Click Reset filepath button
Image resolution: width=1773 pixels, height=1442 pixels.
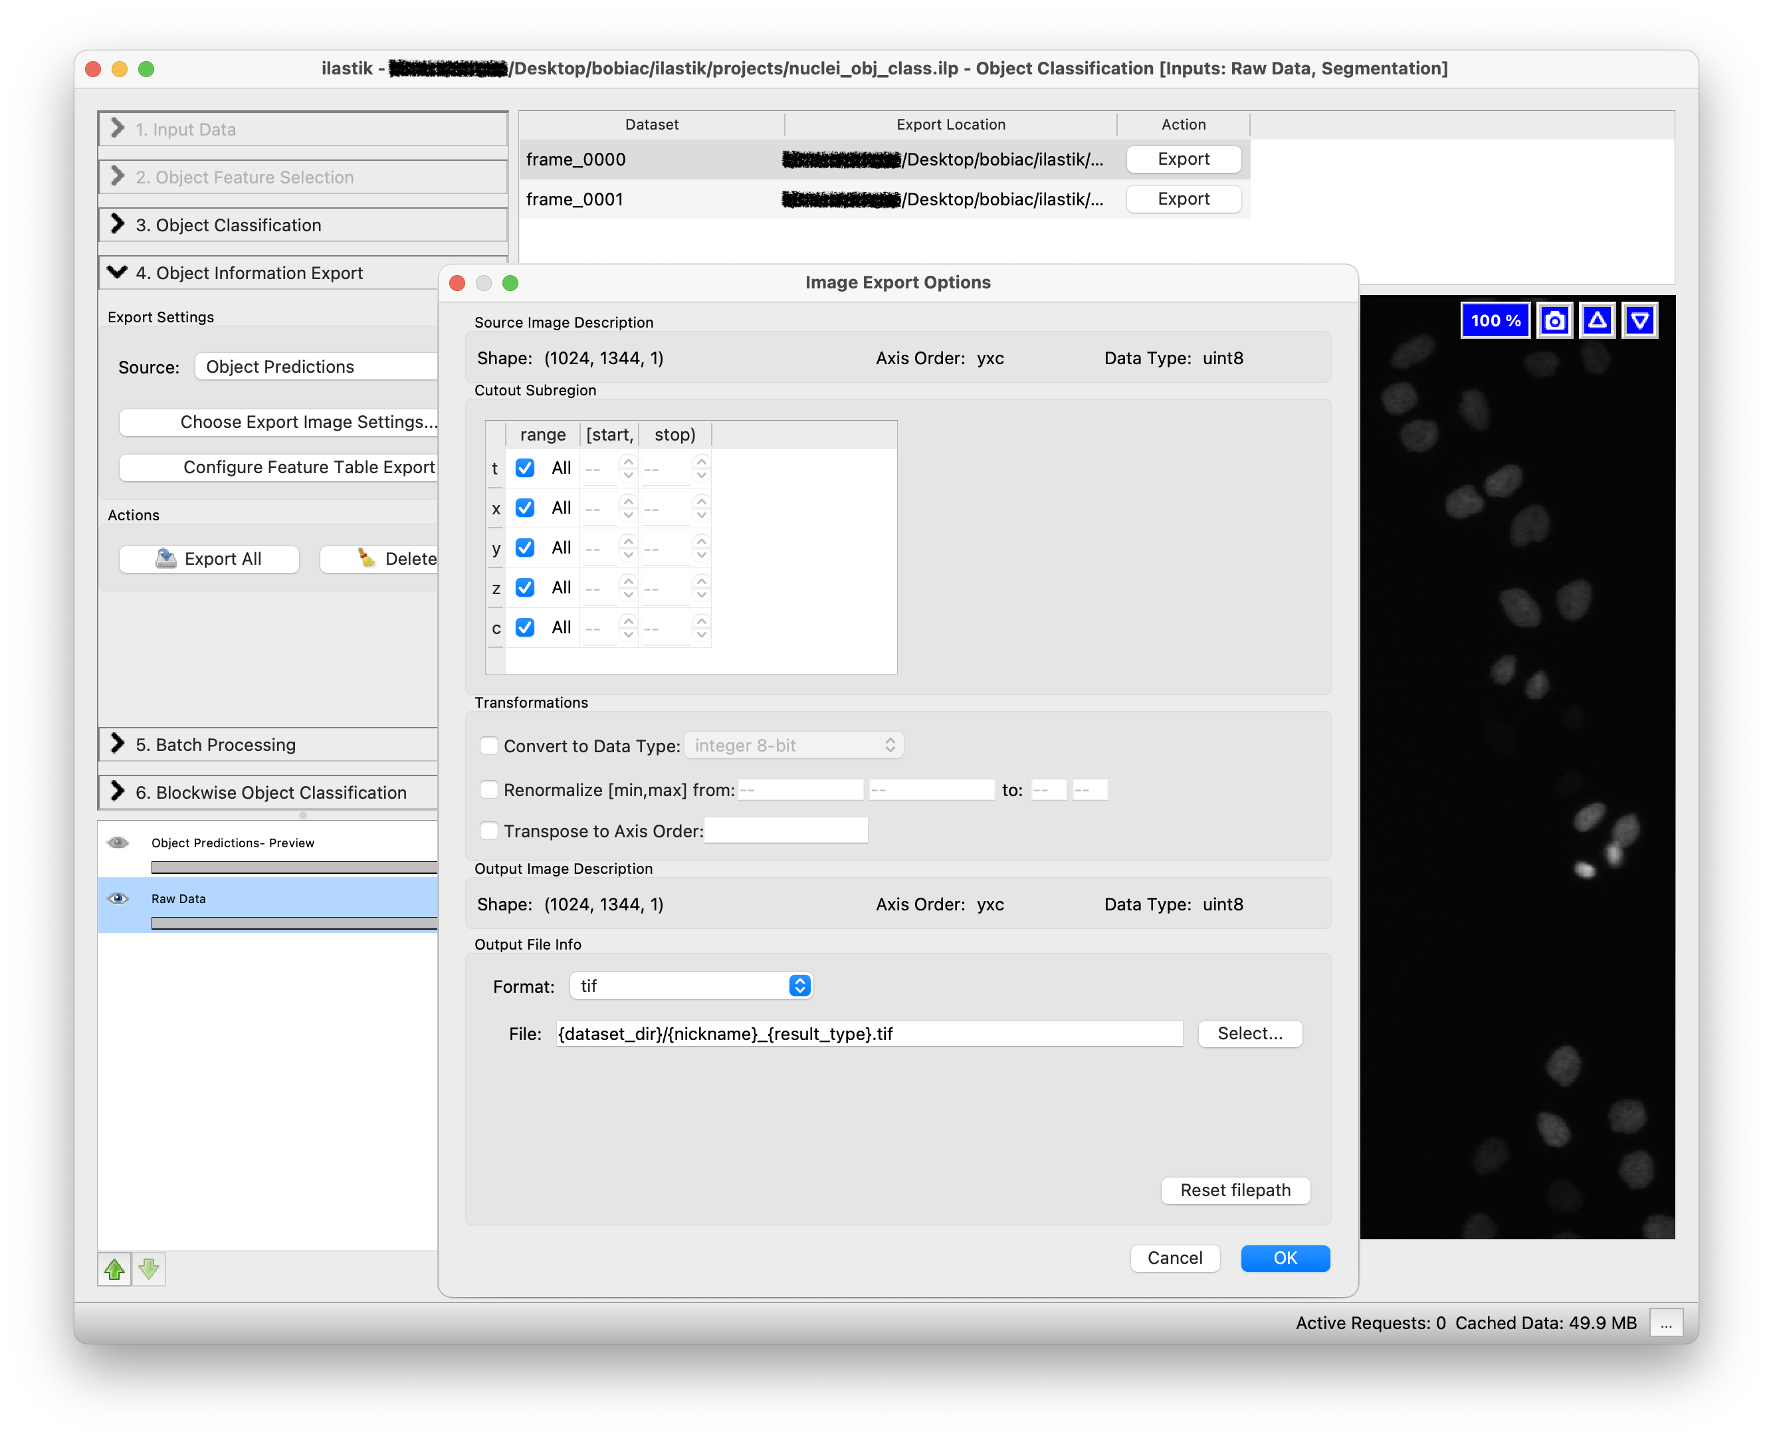(x=1235, y=1190)
